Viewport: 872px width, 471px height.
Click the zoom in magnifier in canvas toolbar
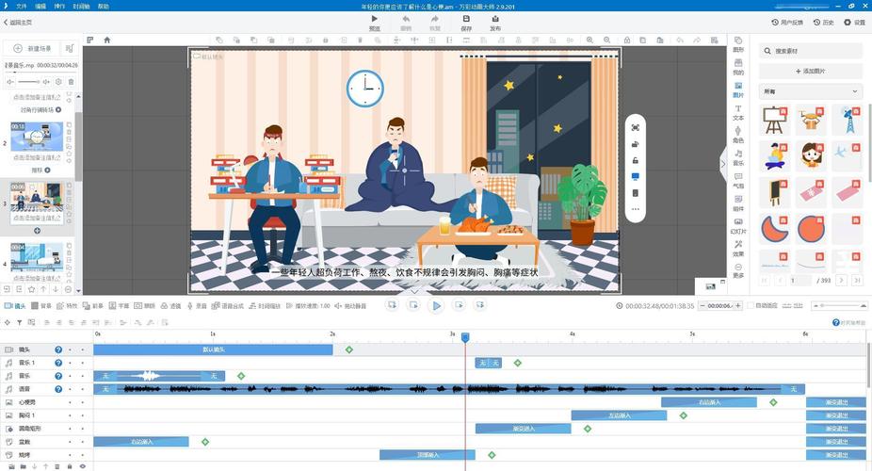coord(589,41)
